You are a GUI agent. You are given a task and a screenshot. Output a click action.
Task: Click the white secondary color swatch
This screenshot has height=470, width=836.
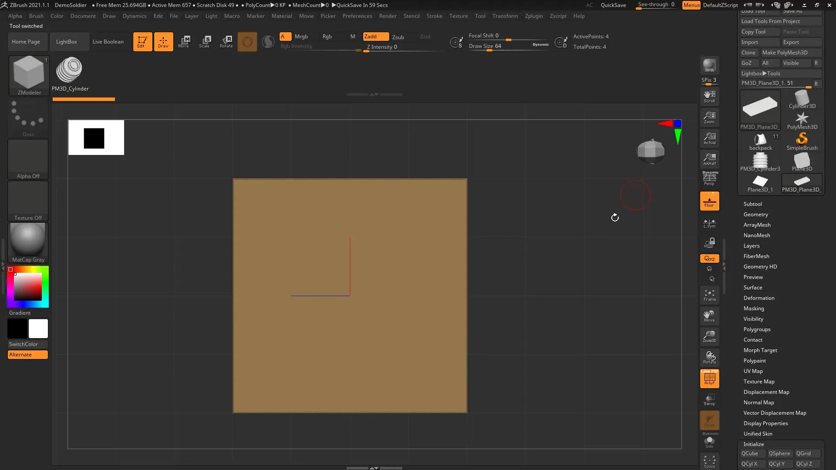point(38,329)
